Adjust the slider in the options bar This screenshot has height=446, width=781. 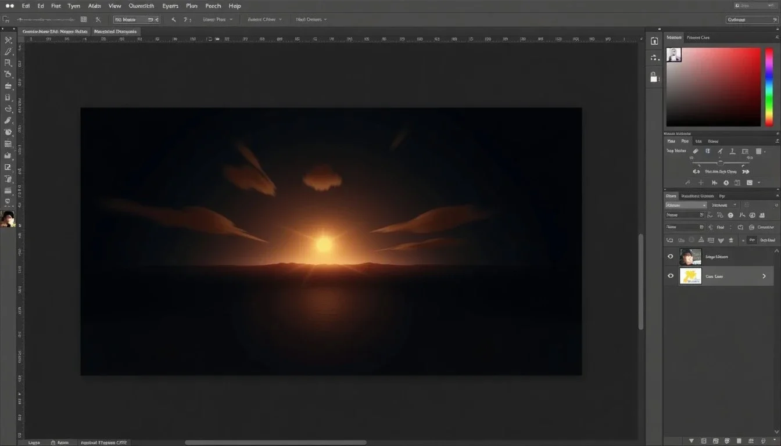click(x=46, y=20)
